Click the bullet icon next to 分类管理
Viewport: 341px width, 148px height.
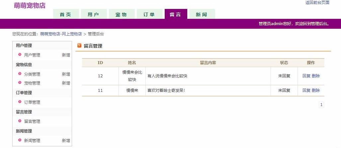point(20,74)
